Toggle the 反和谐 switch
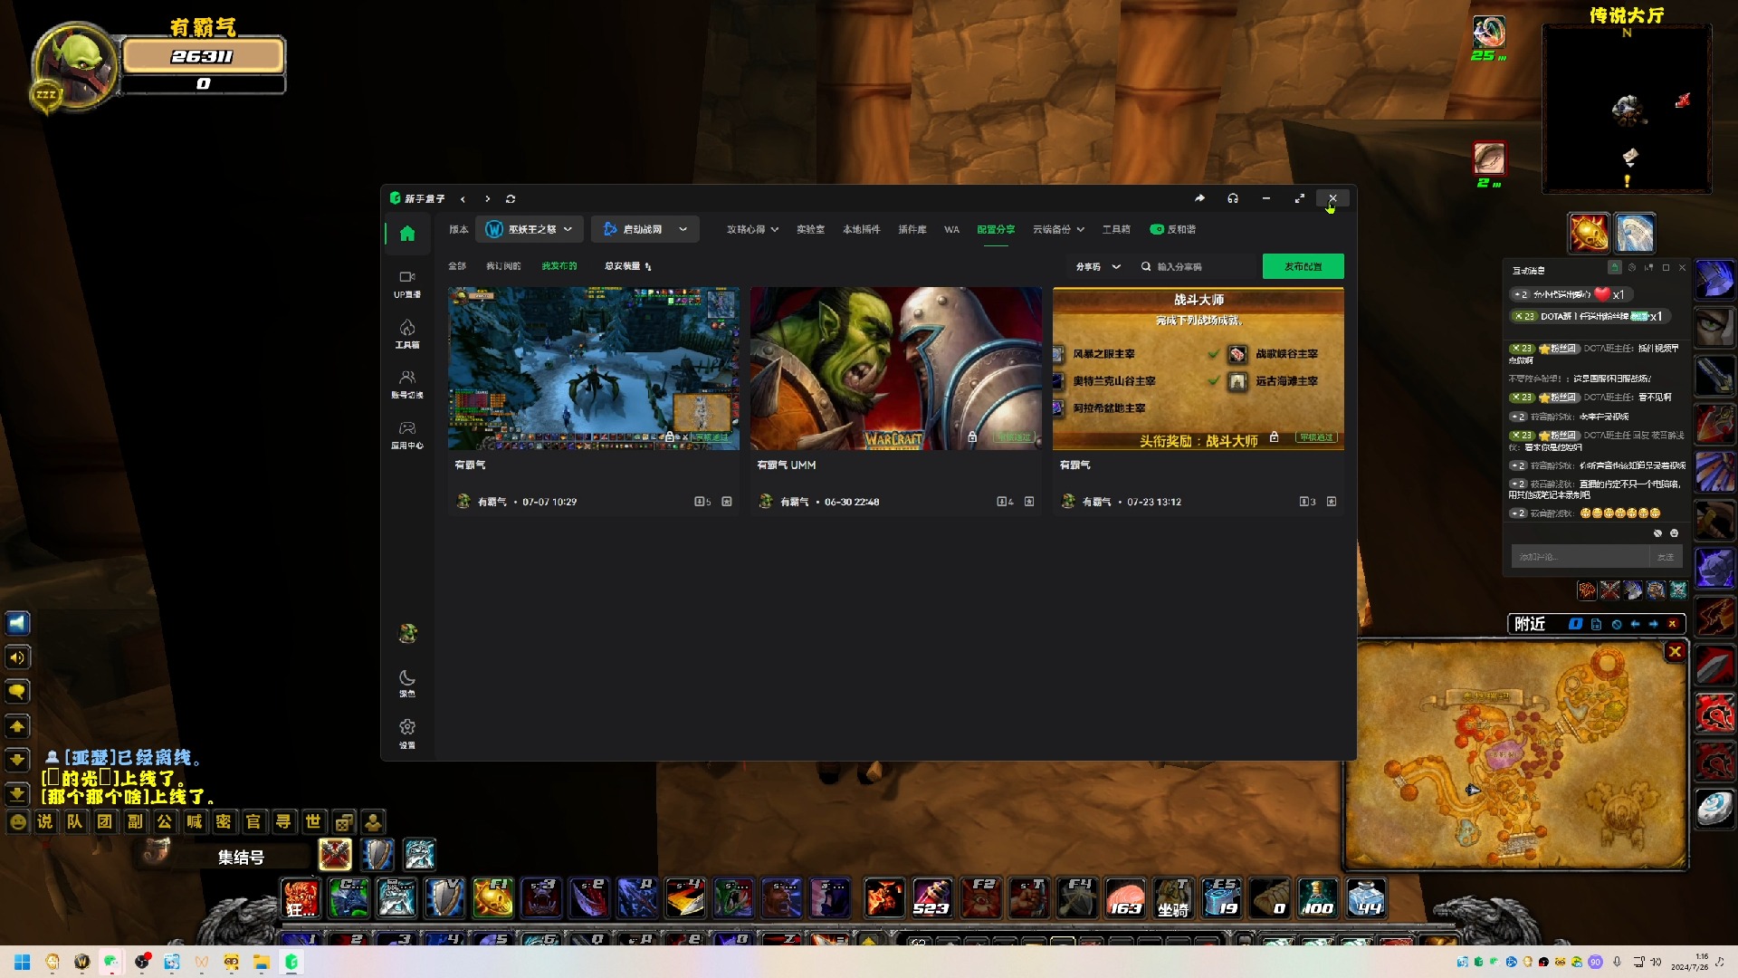This screenshot has height=978, width=1738. click(1157, 230)
